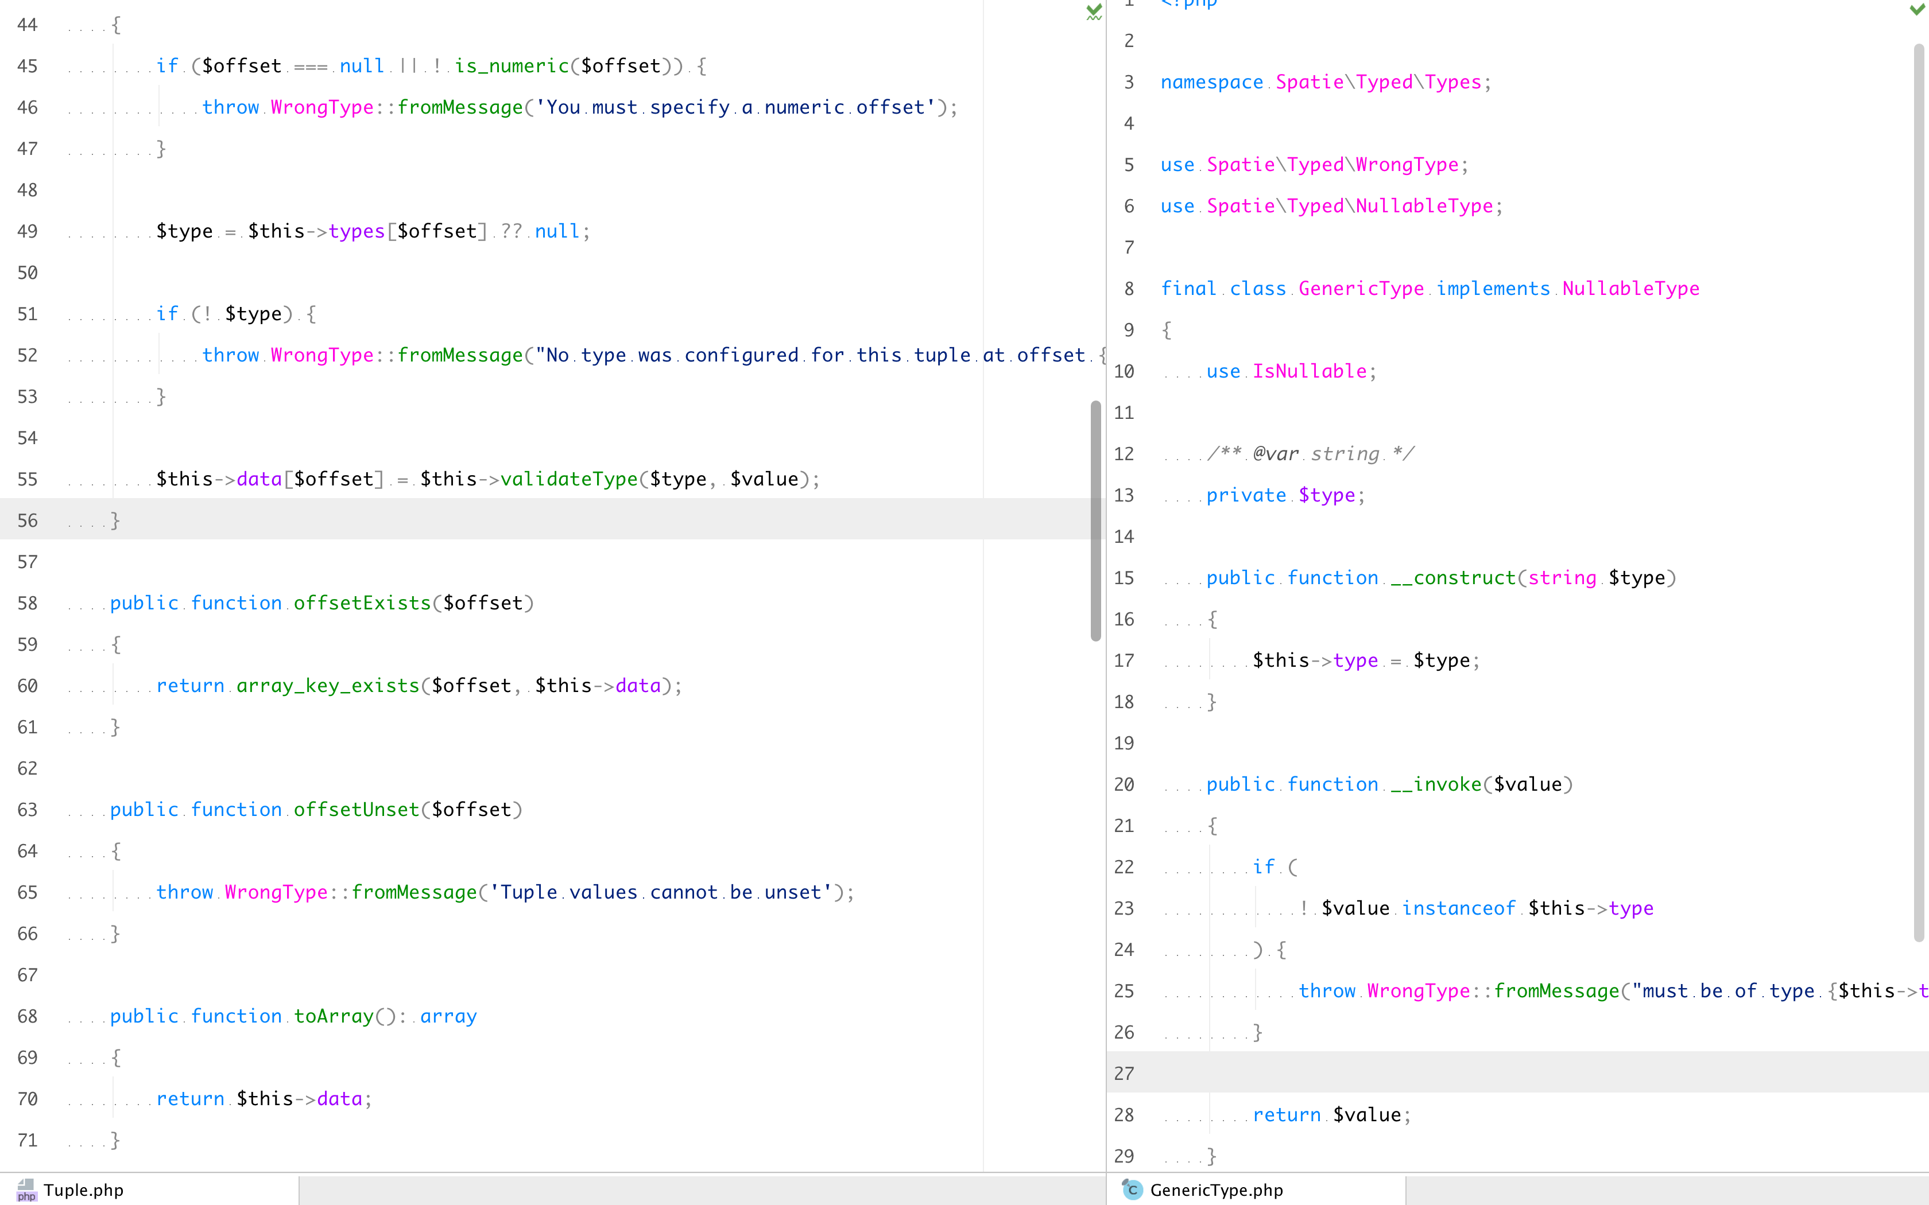Click the __construct method name
The image size is (1929, 1205).
coord(1452,577)
